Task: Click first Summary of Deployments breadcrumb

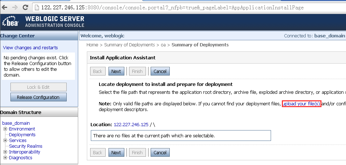Action: pyautogui.click(x=129, y=45)
